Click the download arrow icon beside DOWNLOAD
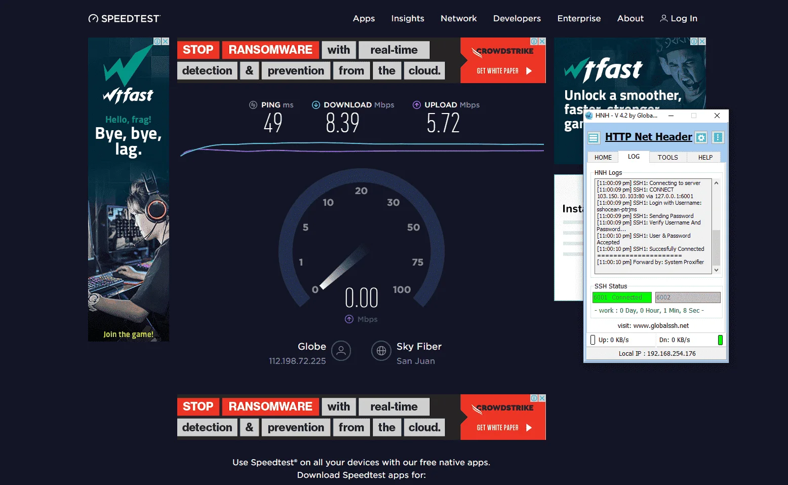This screenshot has height=485, width=788. [x=316, y=105]
